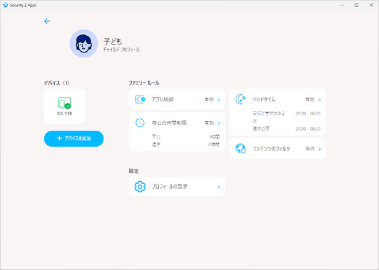Image resolution: width=379 pixels, height=270 pixels.
Task: Click the clock icon for 毎日の時間制限
Action: 140,123
